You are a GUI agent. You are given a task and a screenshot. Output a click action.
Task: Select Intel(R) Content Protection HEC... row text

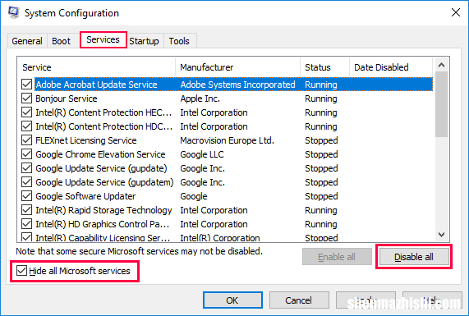(103, 112)
